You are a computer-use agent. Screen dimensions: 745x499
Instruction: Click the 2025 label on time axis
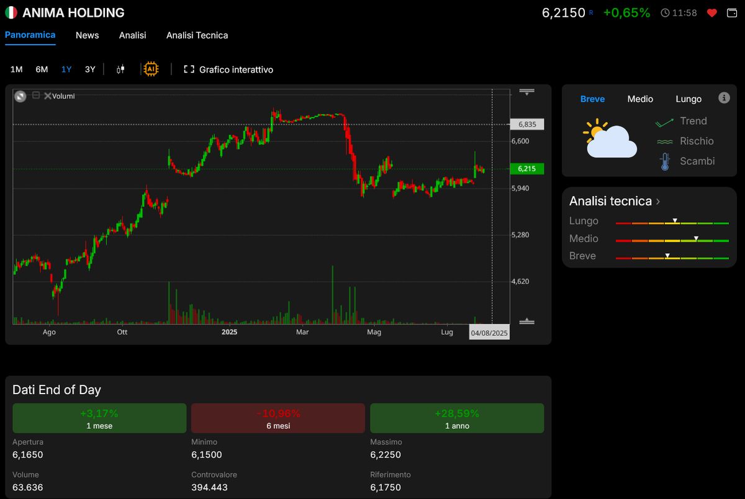(230, 332)
